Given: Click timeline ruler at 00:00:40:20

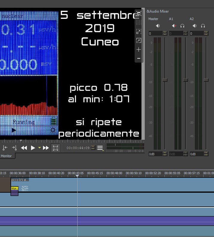Looking at the screenshot, I should coord(56,173).
